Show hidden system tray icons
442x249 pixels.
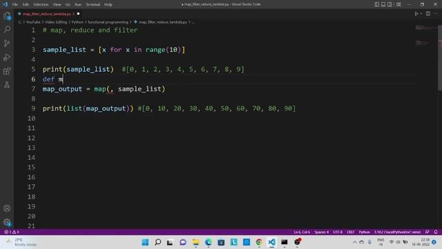pos(354,242)
